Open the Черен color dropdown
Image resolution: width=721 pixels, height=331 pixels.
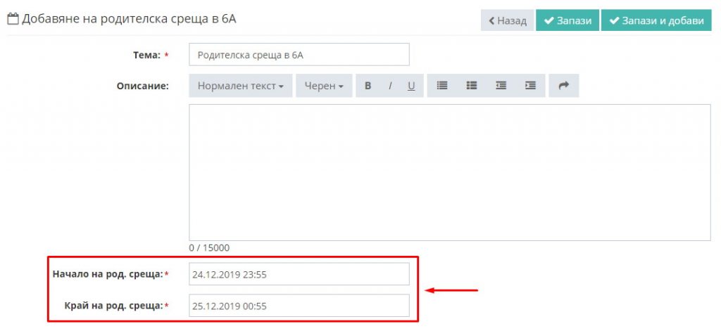point(324,86)
